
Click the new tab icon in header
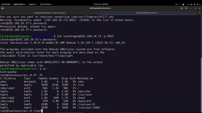click(3, 8)
